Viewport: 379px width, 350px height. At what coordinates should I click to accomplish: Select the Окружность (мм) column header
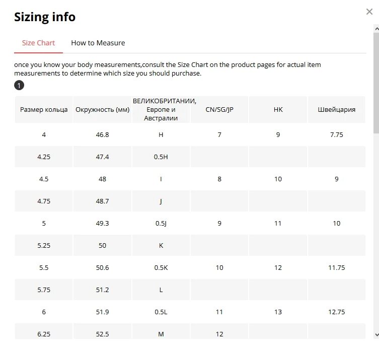(102, 109)
